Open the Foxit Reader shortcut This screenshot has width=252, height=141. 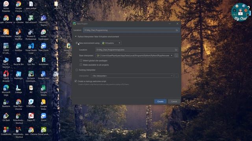coord(6,33)
